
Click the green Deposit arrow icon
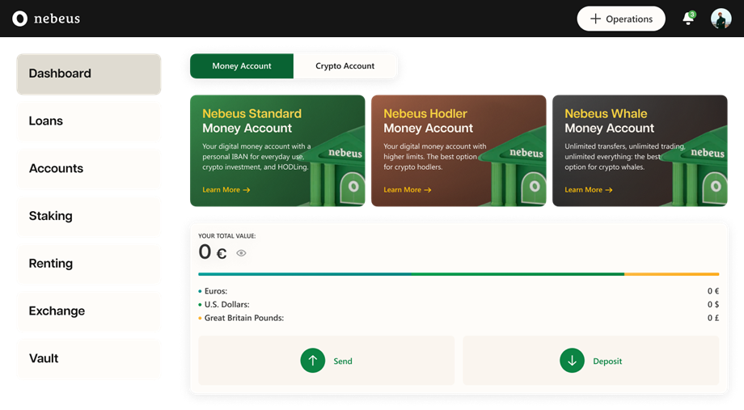click(x=573, y=361)
